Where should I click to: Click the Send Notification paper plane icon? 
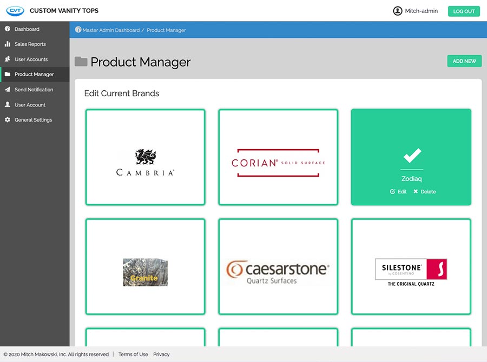coord(8,89)
